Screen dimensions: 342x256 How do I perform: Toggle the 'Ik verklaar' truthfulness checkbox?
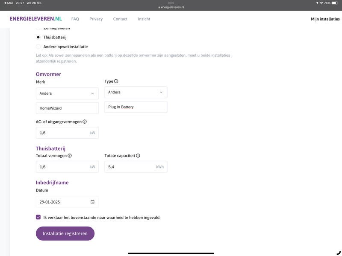pos(38,217)
